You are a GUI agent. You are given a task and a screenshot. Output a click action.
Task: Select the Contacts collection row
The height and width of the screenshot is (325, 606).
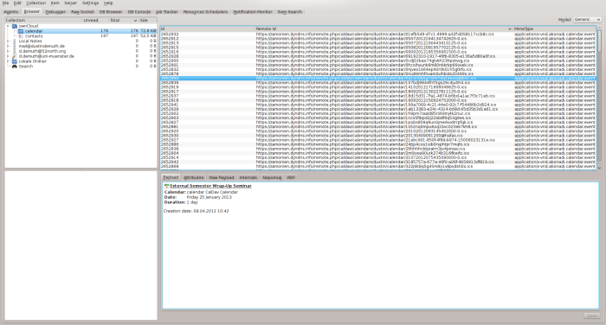point(81,36)
